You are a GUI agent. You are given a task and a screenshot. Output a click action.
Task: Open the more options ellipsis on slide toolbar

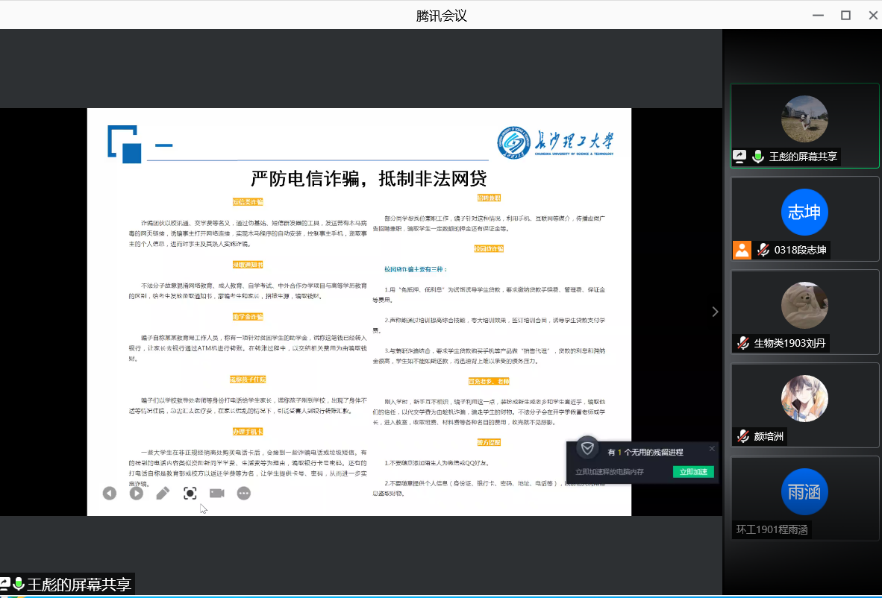click(244, 493)
